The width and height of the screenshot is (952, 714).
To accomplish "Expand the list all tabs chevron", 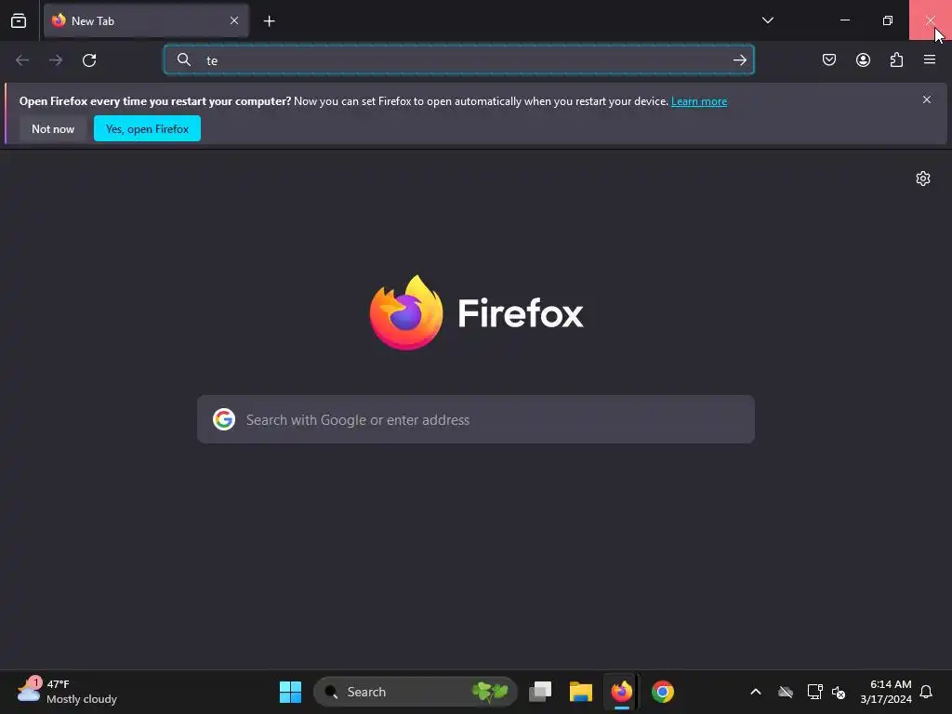I will pos(767,20).
